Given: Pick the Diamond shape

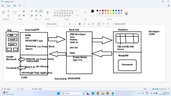Looking at the screenshot, I should pyautogui.click(x=55, y=13).
